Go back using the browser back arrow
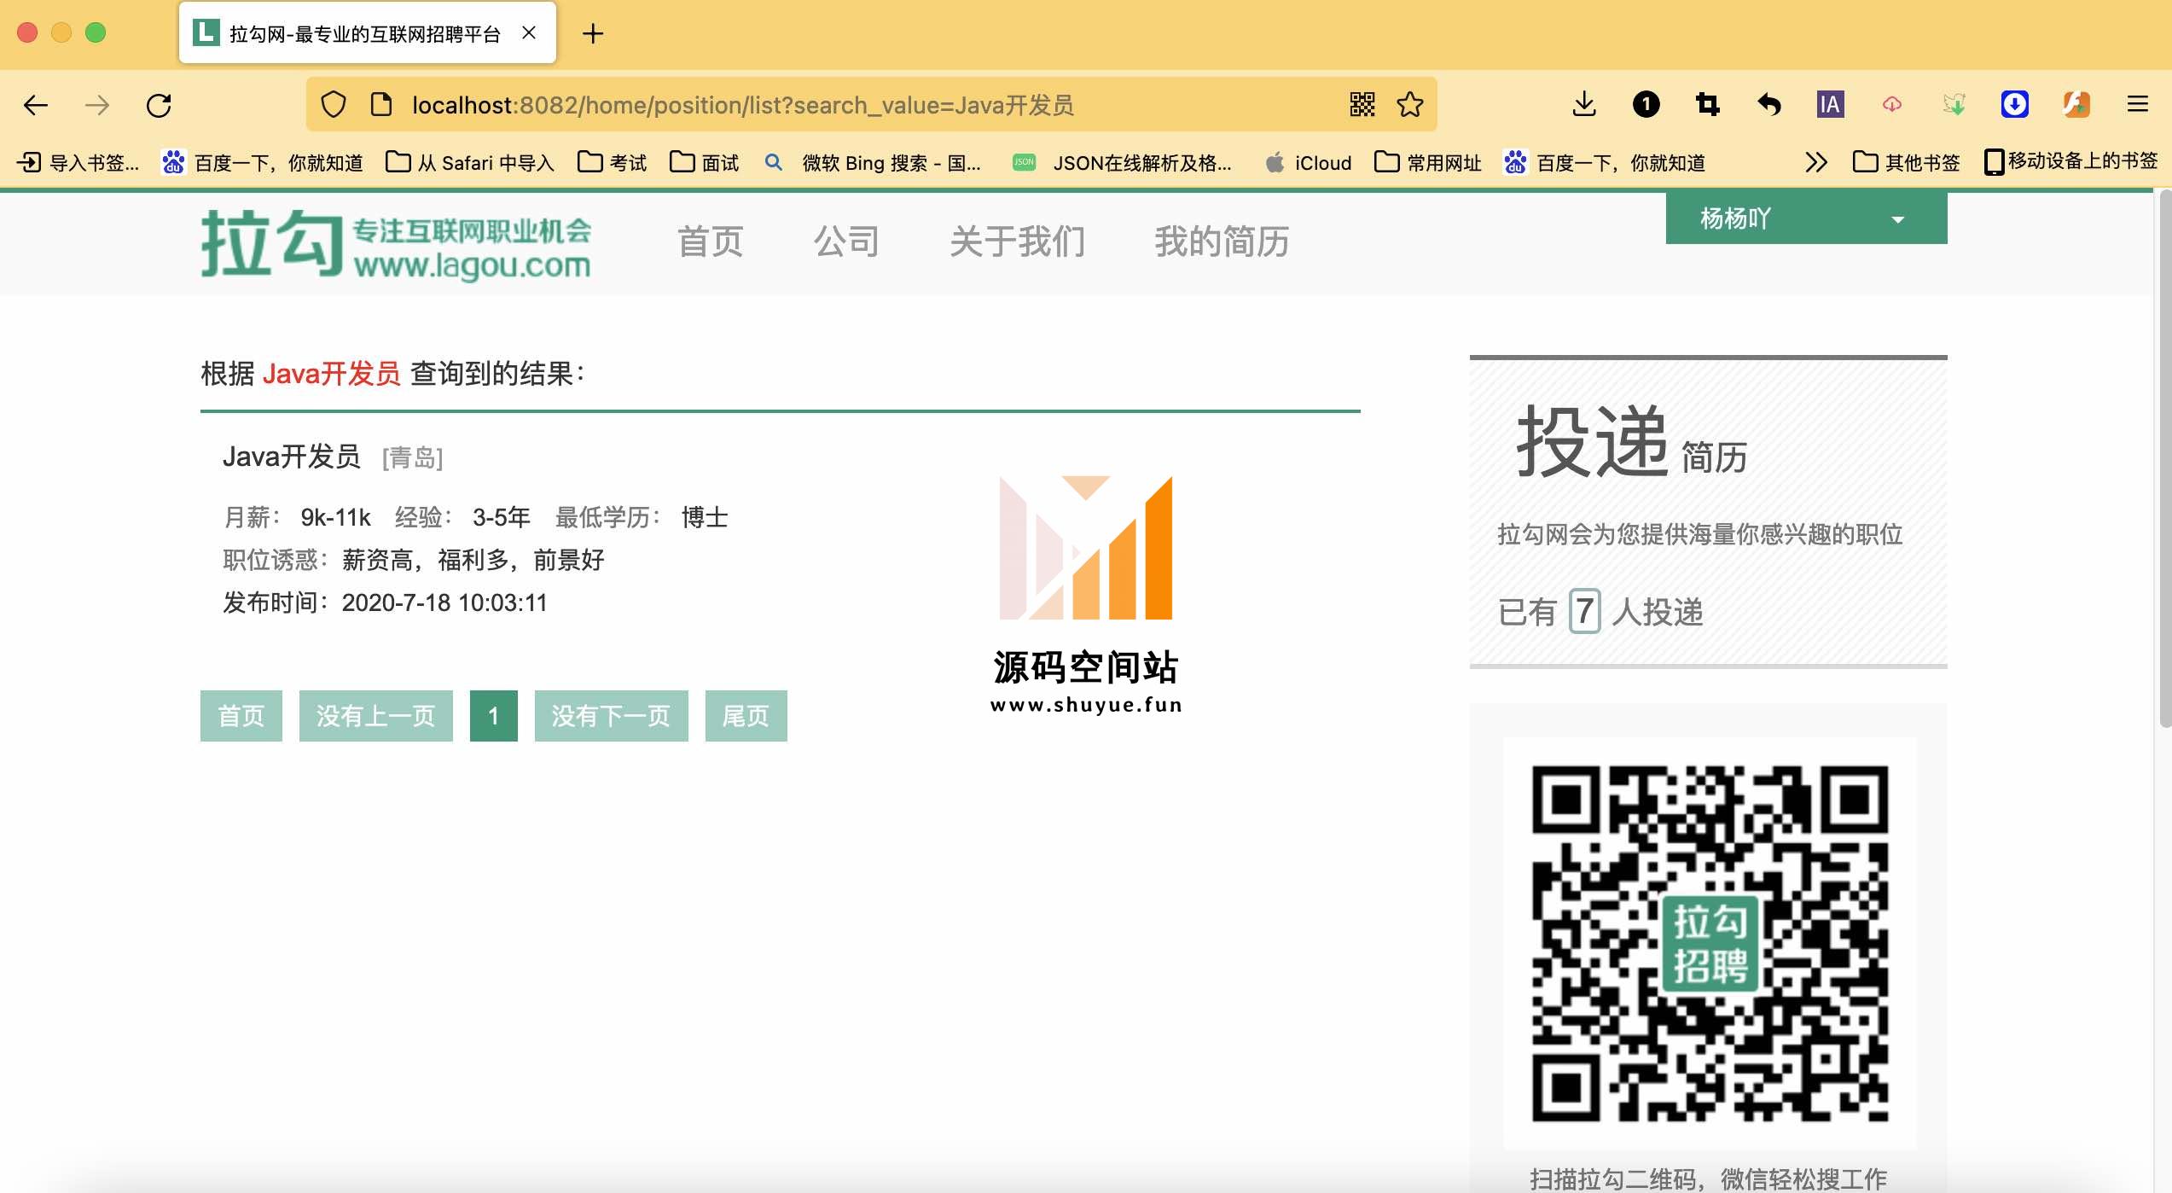The width and height of the screenshot is (2172, 1193). (x=35, y=105)
